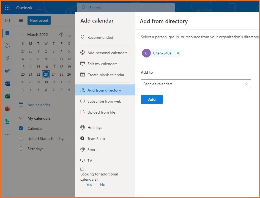Launch Excel from the sidebar
The image size is (260, 198).
[7, 96]
